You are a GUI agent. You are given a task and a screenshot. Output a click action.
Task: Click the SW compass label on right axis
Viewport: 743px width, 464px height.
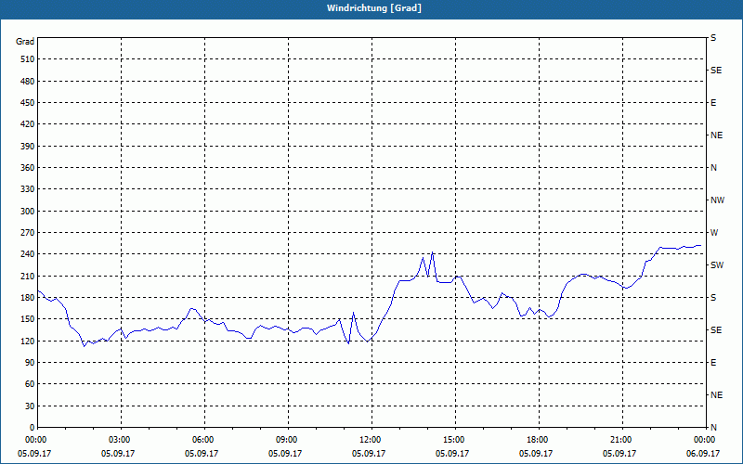(x=717, y=265)
